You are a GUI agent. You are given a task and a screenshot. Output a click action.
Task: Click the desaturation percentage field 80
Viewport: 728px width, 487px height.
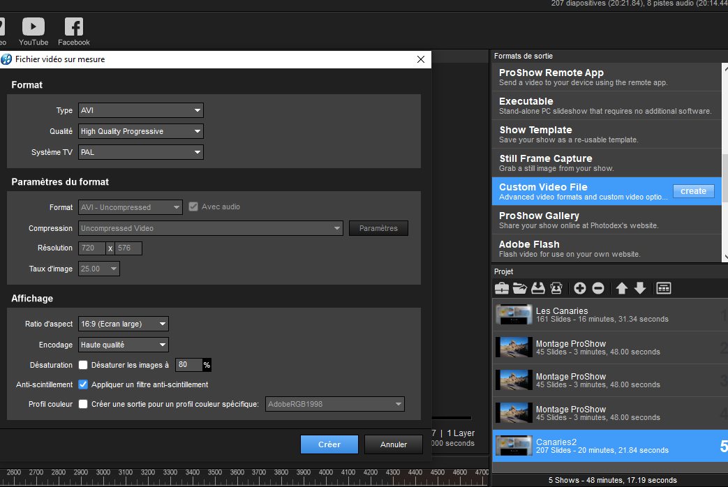click(188, 365)
